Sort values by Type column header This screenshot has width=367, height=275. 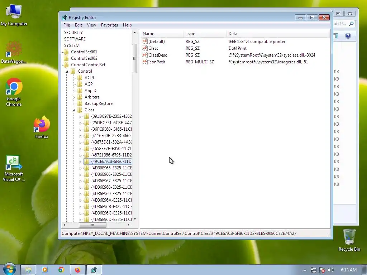click(205, 34)
